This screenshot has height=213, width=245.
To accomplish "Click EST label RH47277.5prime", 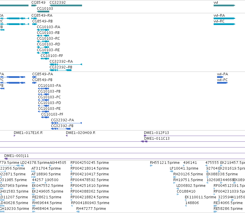I will point(91,209).
